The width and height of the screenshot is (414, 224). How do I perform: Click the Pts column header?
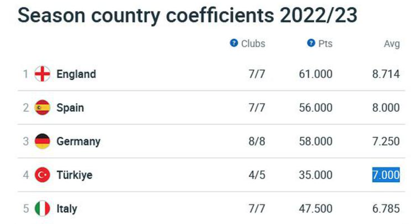coord(325,44)
